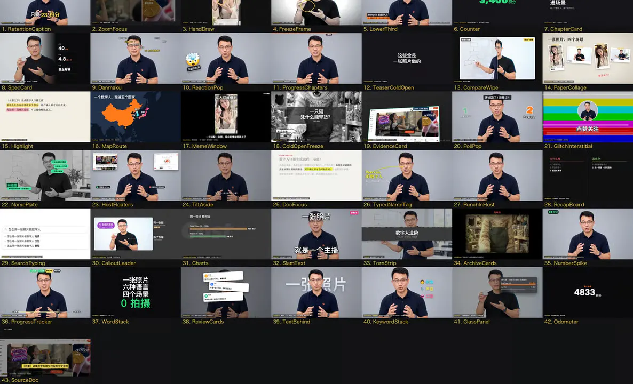633x384 pixels.
Task: Open the WordStack thumbnail
Action: pyautogui.click(x=136, y=292)
